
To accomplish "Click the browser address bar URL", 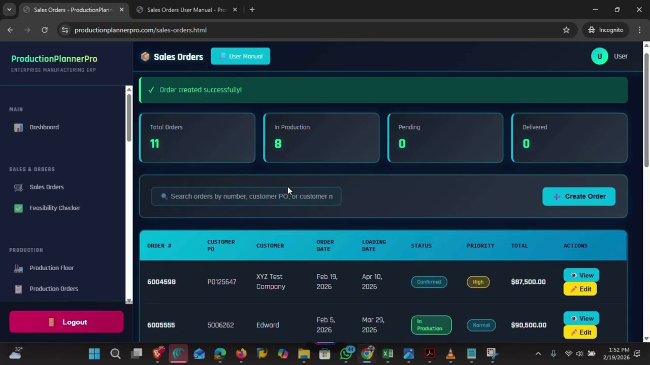I will [x=141, y=30].
